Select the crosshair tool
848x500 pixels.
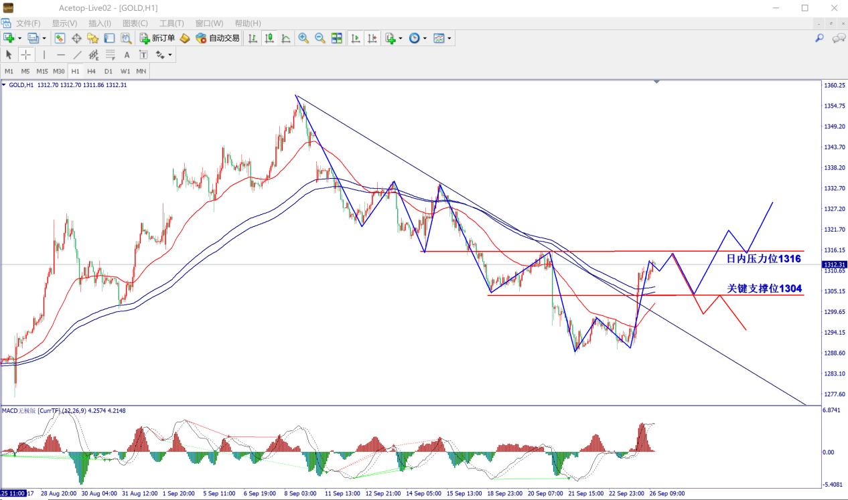[x=25, y=55]
